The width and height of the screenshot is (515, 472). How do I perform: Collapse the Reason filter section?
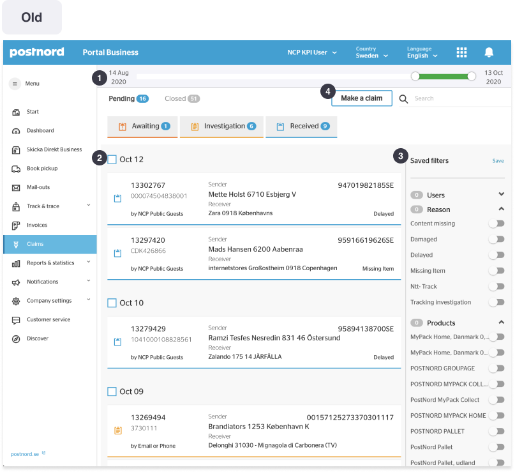click(x=501, y=209)
